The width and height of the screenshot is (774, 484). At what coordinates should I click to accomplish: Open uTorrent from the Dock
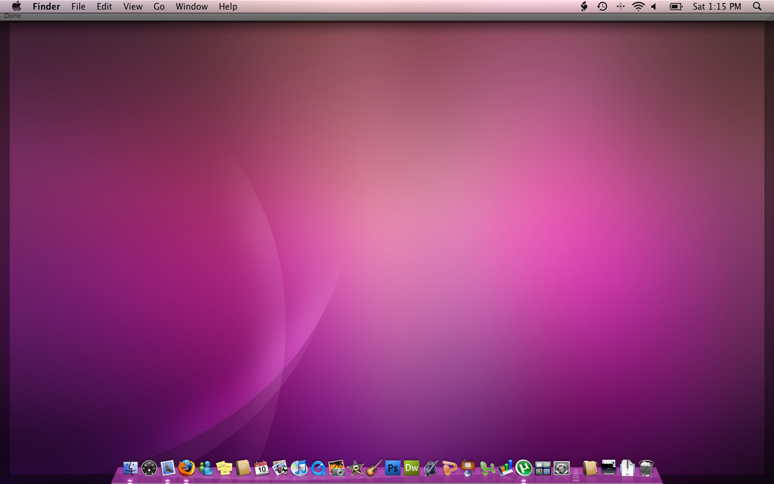[524, 468]
